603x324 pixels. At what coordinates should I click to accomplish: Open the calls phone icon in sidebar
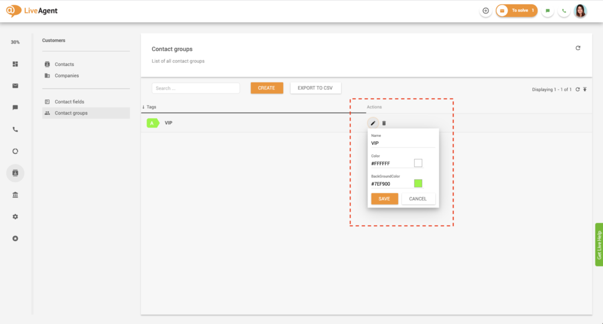click(15, 129)
